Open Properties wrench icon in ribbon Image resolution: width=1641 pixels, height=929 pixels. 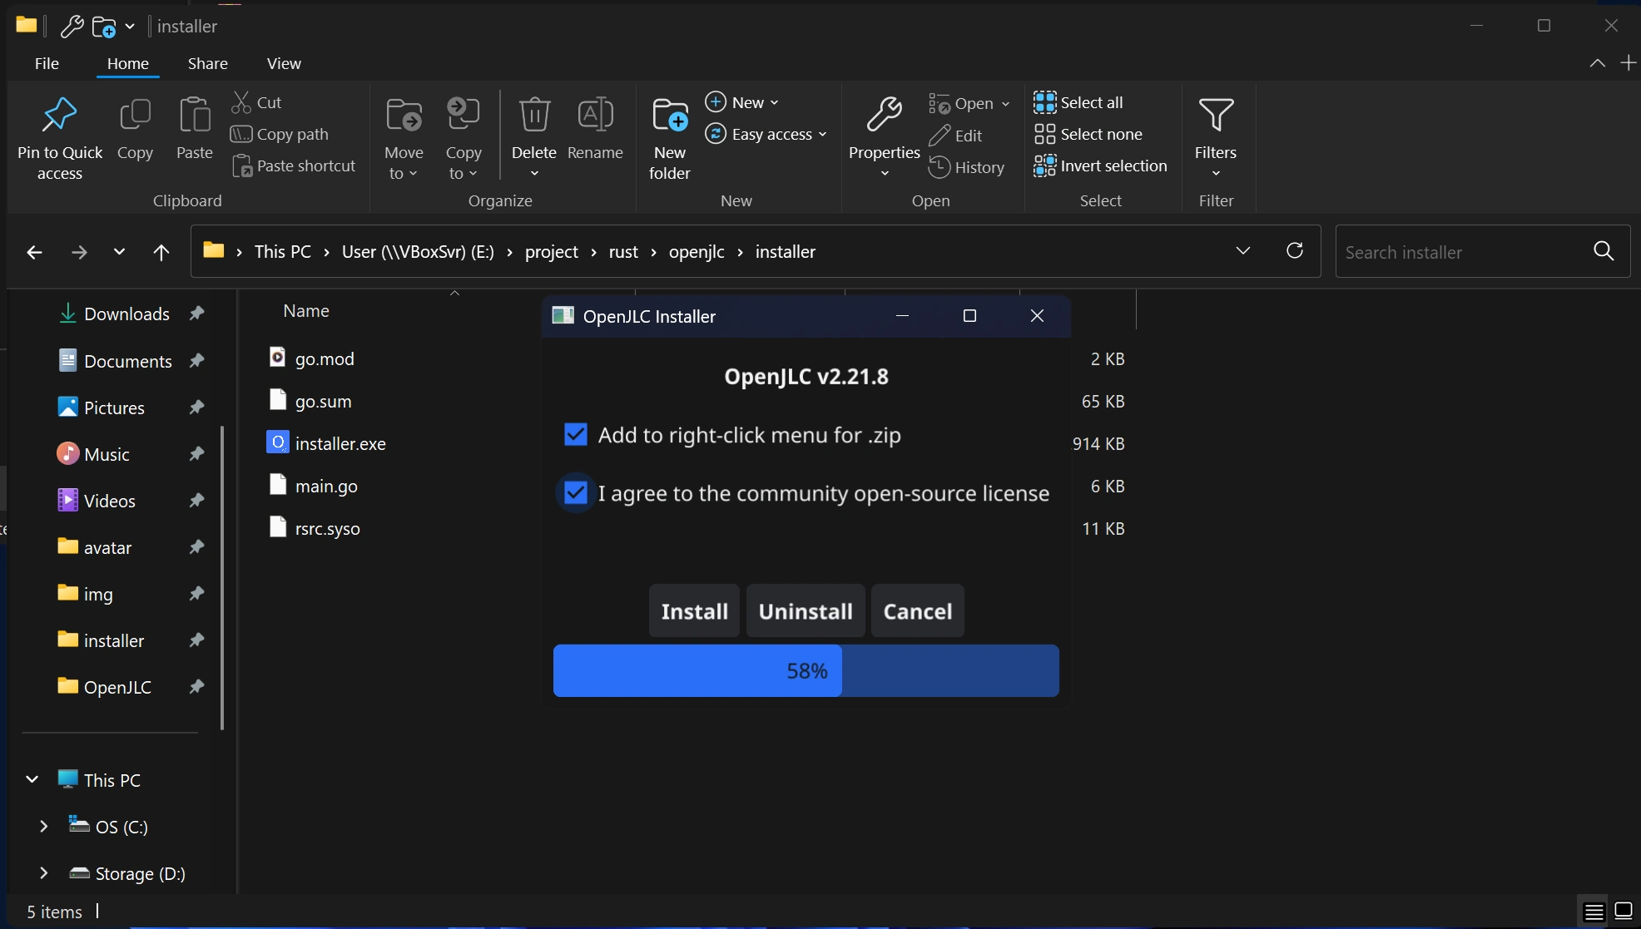(x=884, y=115)
